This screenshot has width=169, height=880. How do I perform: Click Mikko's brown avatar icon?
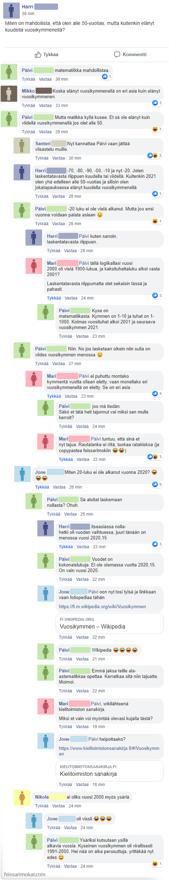click(9, 94)
